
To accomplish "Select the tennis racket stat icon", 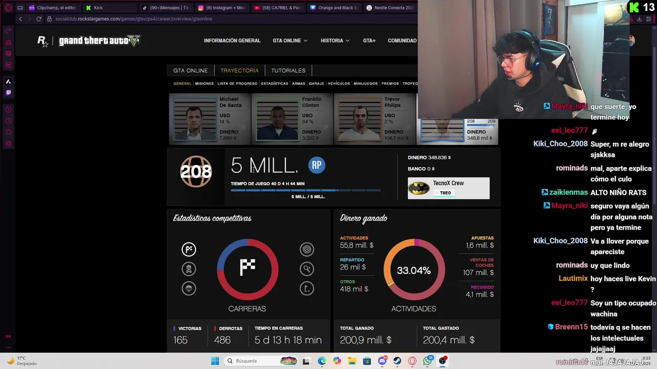I will coord(307,269).
